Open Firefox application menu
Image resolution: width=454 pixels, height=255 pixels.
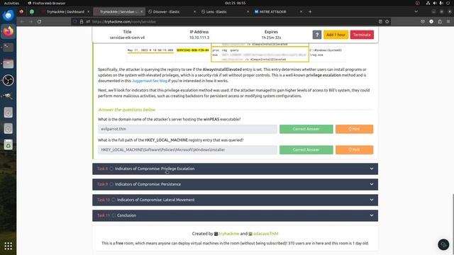point(448,22)
